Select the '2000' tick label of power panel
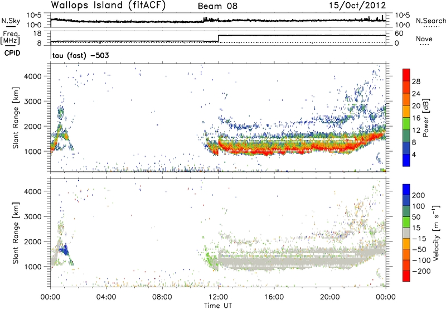 click(32, 126)
